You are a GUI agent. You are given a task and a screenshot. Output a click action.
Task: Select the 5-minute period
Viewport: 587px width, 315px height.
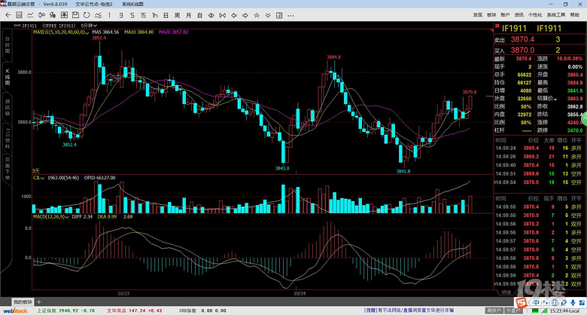132,15
